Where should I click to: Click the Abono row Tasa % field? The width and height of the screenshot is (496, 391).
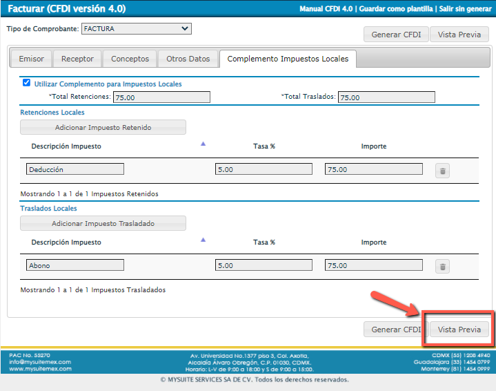[264, 265]
